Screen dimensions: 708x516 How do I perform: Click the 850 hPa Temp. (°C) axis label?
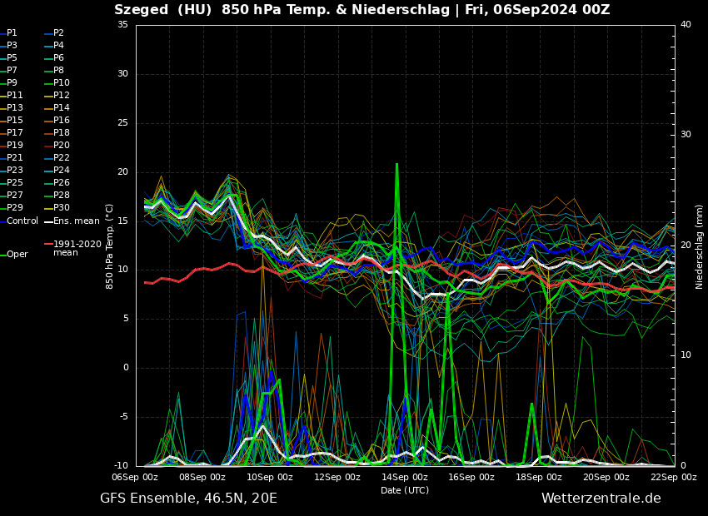[110, 246]
